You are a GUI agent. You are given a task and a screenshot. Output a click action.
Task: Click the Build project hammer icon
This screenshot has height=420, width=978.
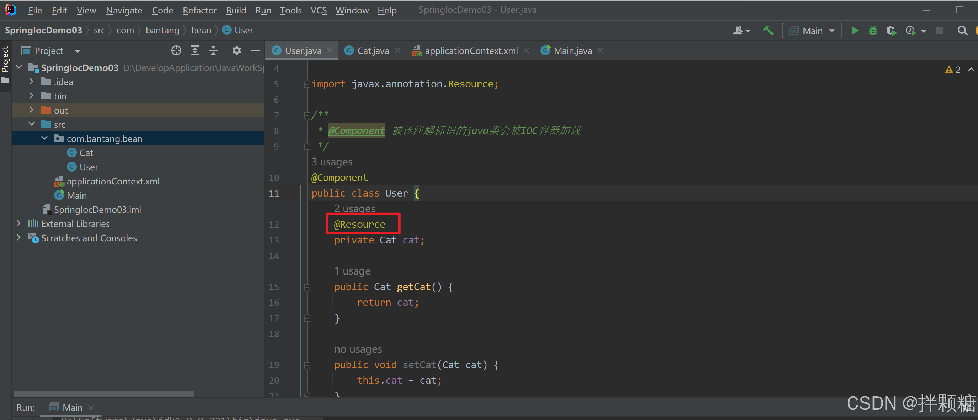pos(768,31)
